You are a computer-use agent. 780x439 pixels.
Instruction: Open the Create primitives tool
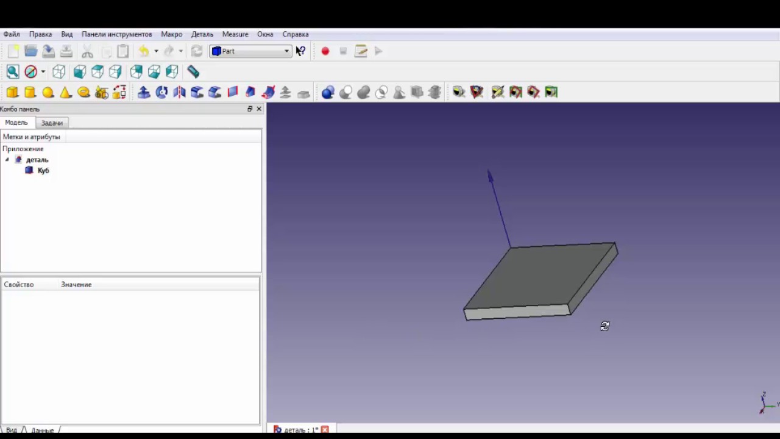[x=102, y=92]
